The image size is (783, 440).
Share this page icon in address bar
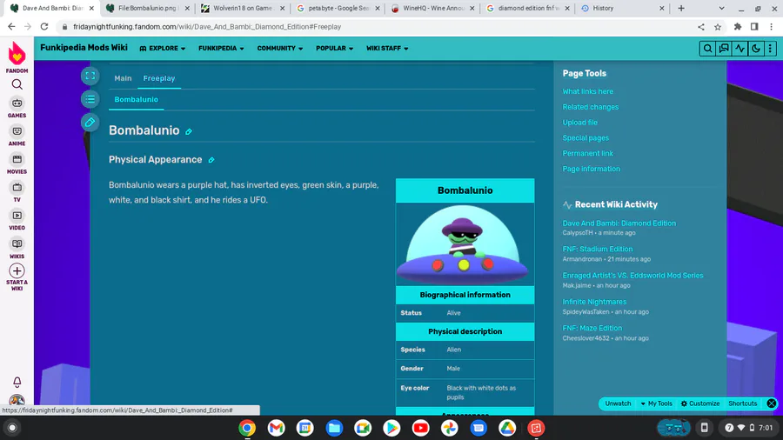click(x=701, y=27)
